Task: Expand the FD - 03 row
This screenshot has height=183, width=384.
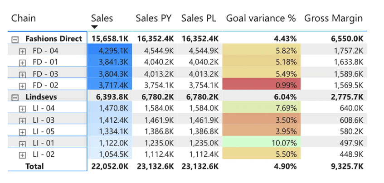Action: 22,74
